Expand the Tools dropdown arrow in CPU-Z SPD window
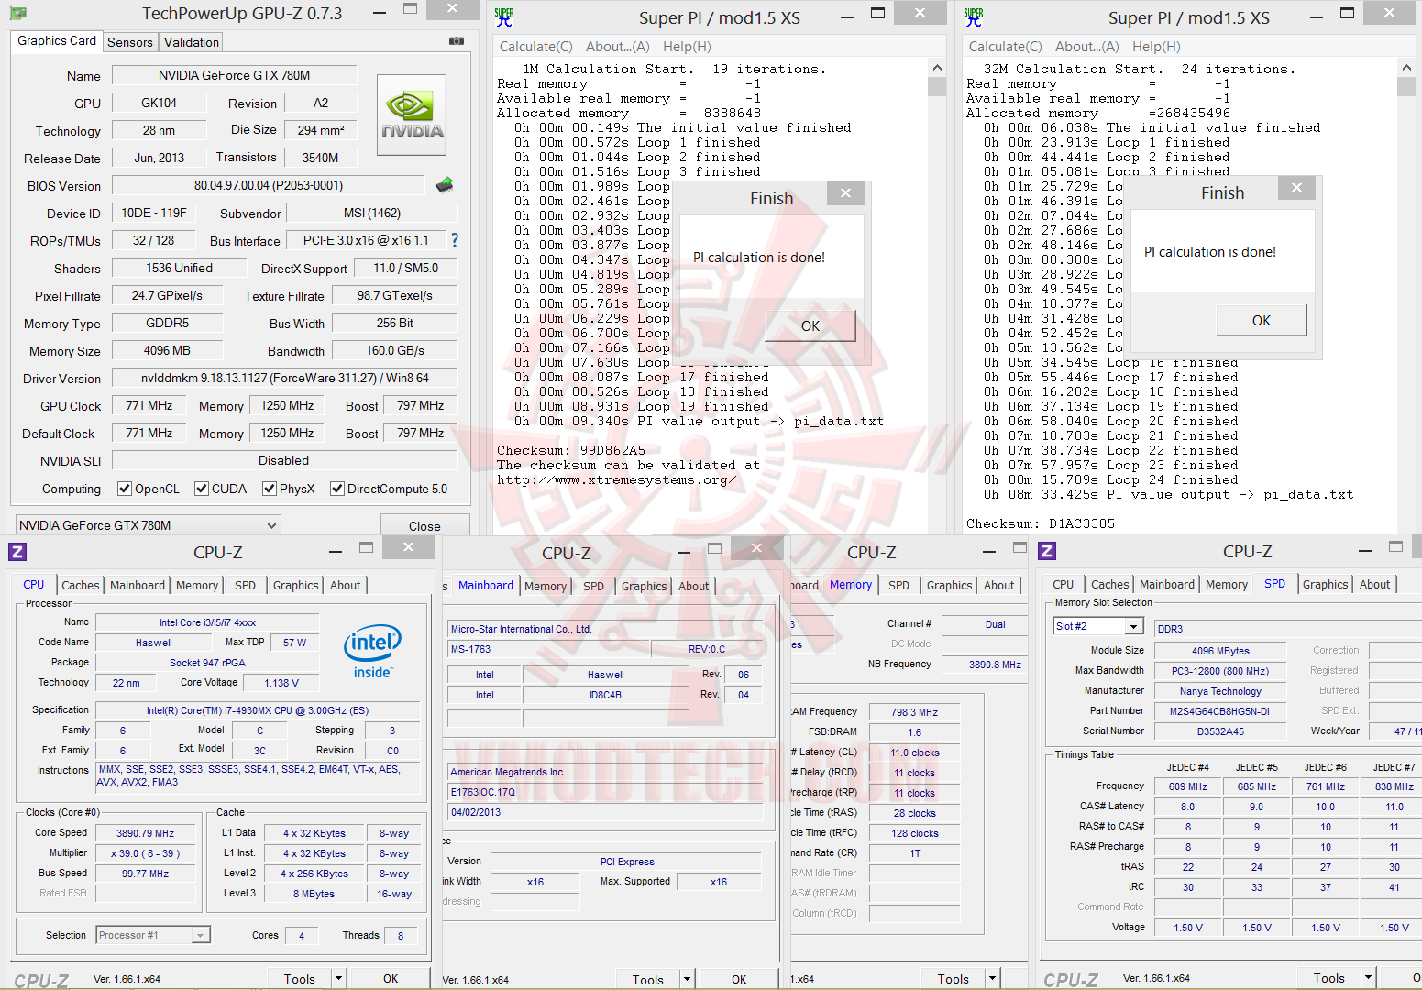The width and height of the screenshot is (1422, 990). point(1368,977)
